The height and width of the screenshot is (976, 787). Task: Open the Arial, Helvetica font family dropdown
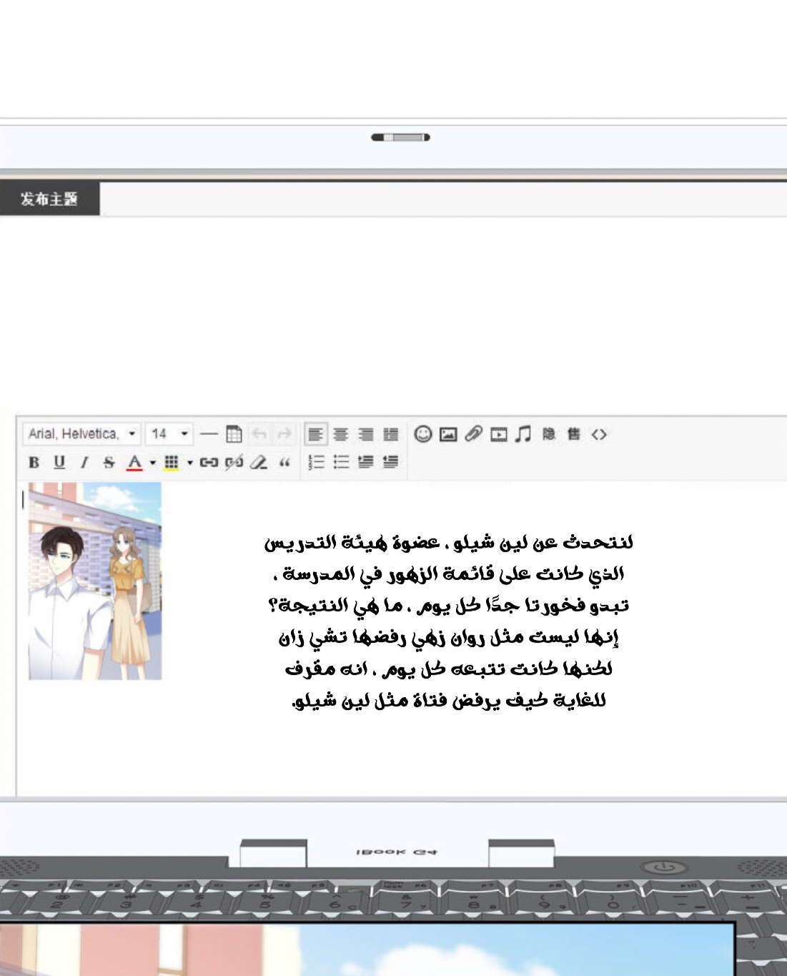click(81, 434)
